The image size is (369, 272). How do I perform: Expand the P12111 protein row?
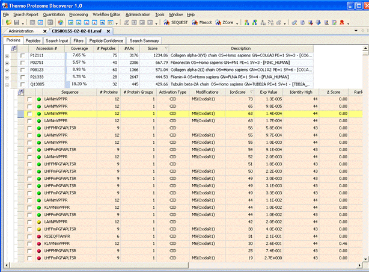pyautogui.click(x=7, y=56)
